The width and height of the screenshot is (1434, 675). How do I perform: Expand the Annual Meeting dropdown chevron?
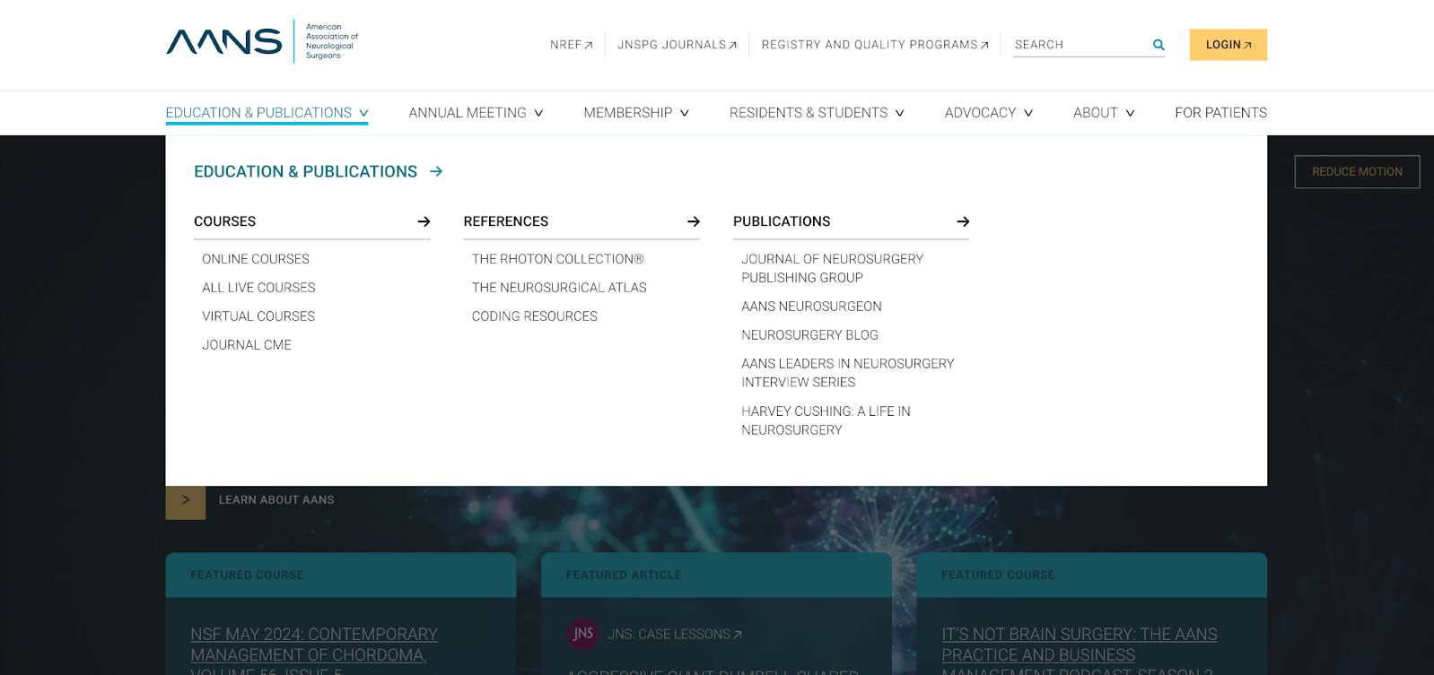pos(538,113)
